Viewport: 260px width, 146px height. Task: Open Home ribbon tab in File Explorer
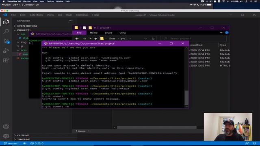click(x=94, y=33)
